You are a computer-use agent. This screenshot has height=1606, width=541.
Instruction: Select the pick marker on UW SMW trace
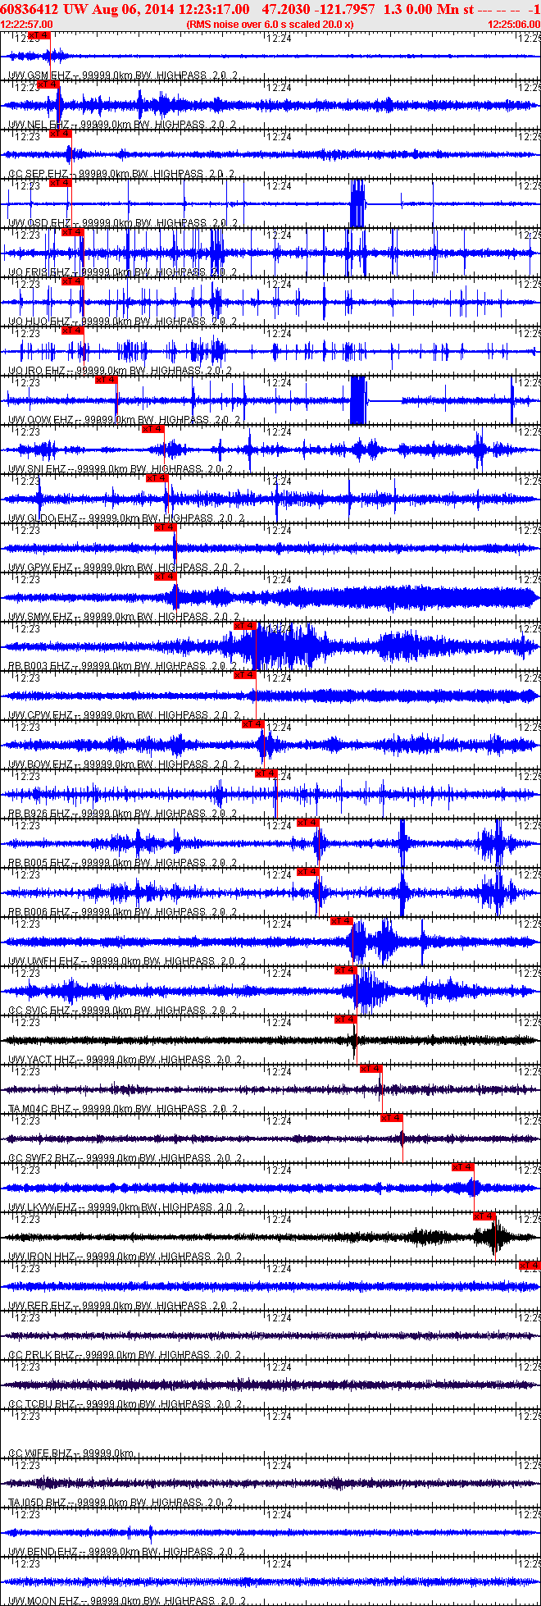point(166,577)
